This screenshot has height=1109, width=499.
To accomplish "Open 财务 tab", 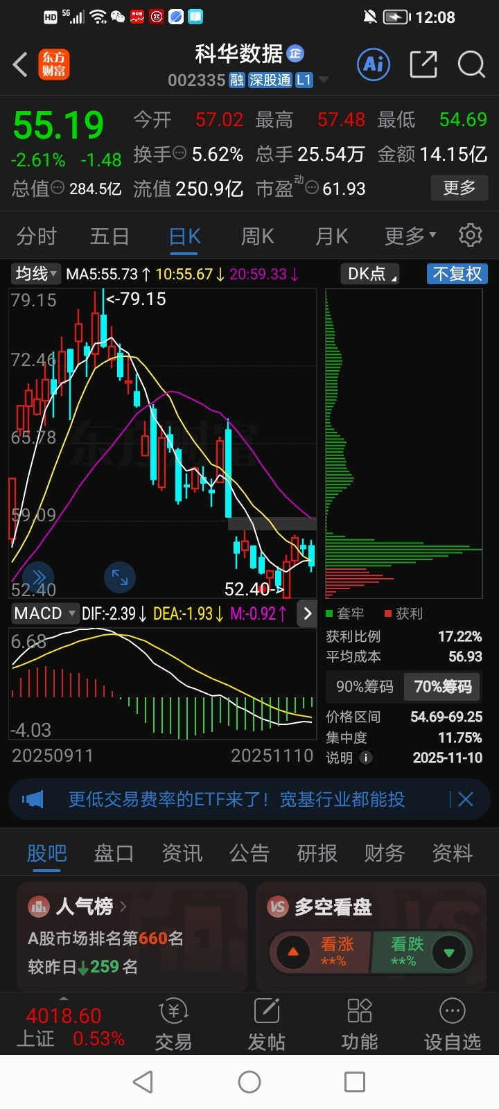I will coord(384,853).
